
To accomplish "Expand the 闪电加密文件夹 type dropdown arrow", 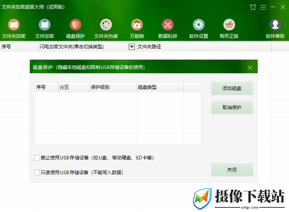I will tap(132, 47).
